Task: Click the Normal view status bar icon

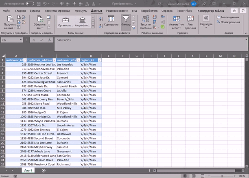Action: [185, 176]
